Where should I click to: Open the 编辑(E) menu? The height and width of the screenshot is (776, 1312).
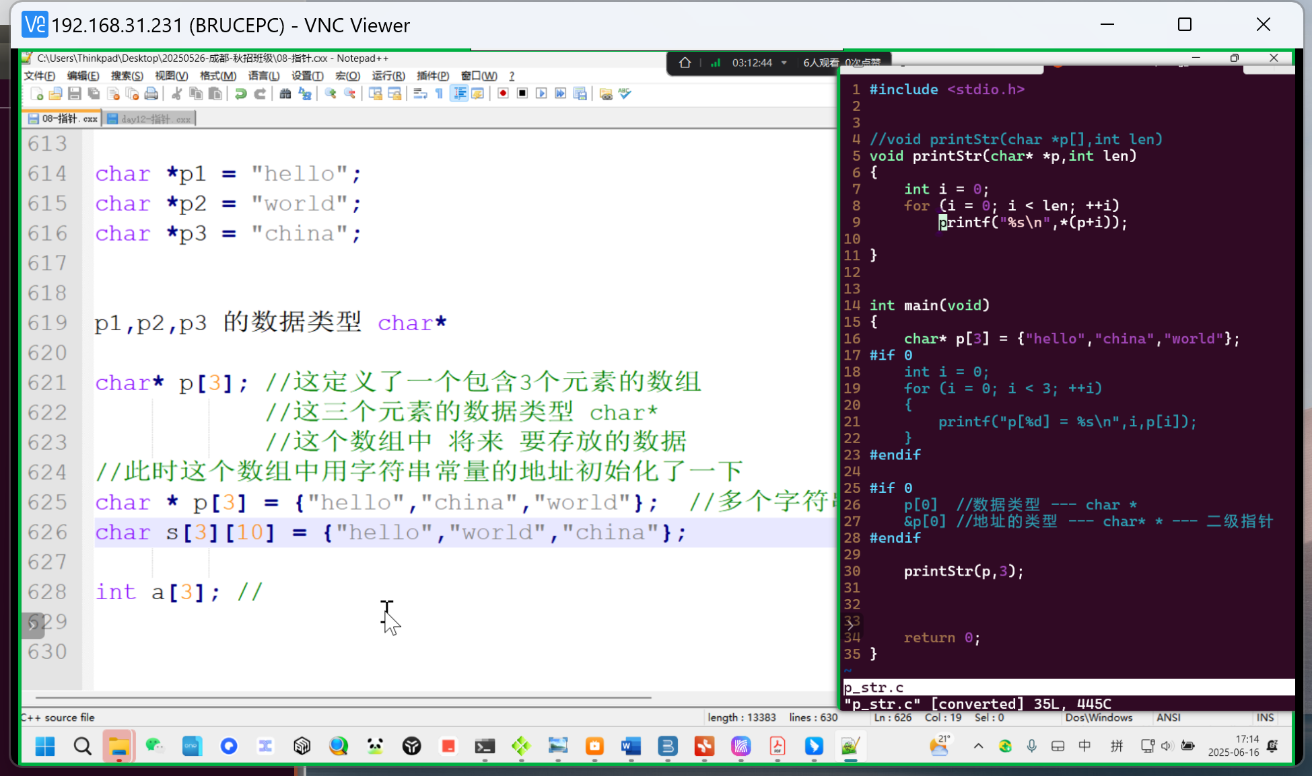[83, 75]
